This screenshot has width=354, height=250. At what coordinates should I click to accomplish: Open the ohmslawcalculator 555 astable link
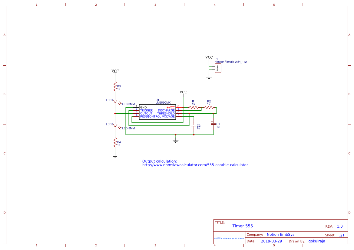coord(195,165)
